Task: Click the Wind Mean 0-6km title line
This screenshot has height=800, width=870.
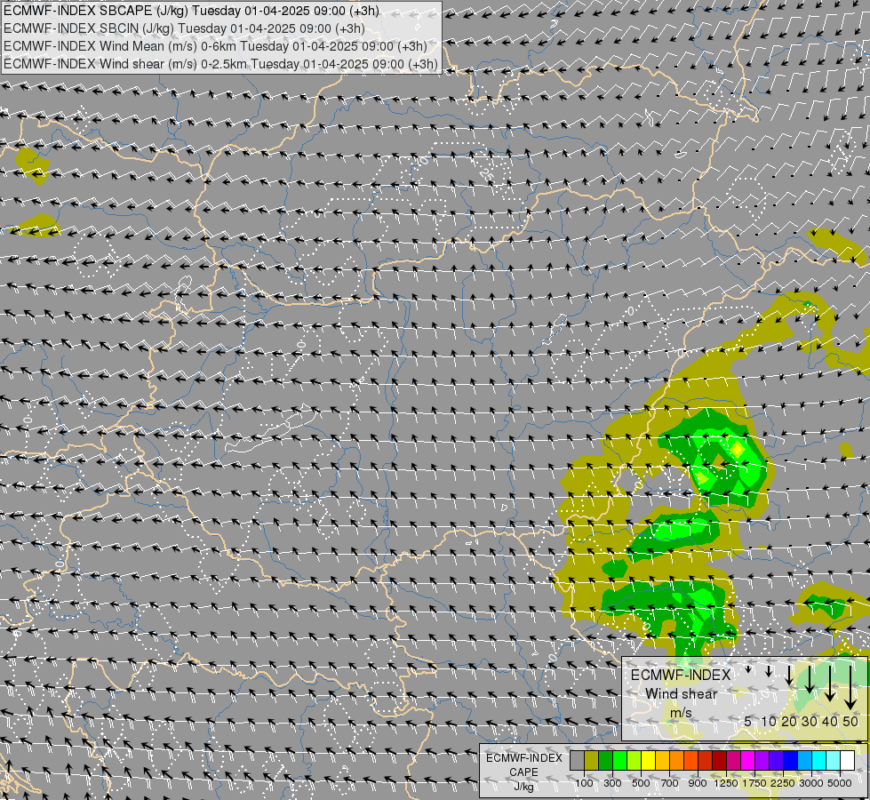Action: tap(215, 46)
